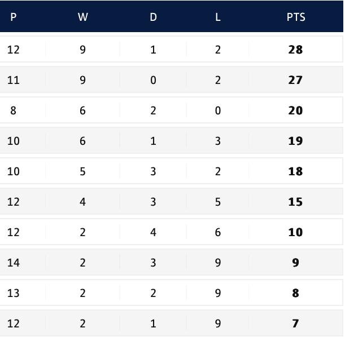Screen dimensions: 345x337
Task: Click the 15 points value
Action: 295,202
